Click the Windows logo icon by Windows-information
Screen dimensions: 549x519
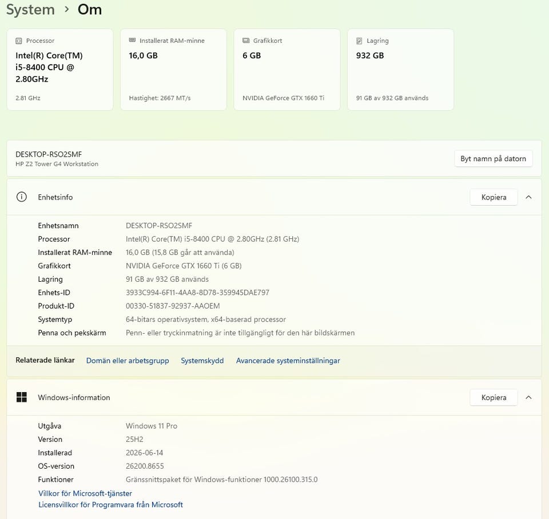coord(22,397)
